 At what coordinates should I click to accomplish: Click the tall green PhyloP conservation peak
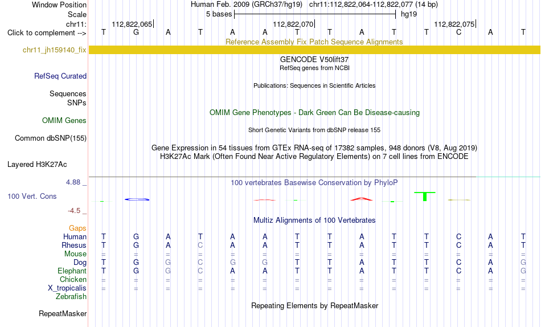click(x=425, y=196)
